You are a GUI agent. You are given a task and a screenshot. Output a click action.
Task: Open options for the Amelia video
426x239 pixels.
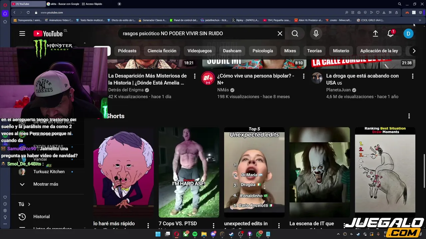pyautogui.click(x=195, y=76)
